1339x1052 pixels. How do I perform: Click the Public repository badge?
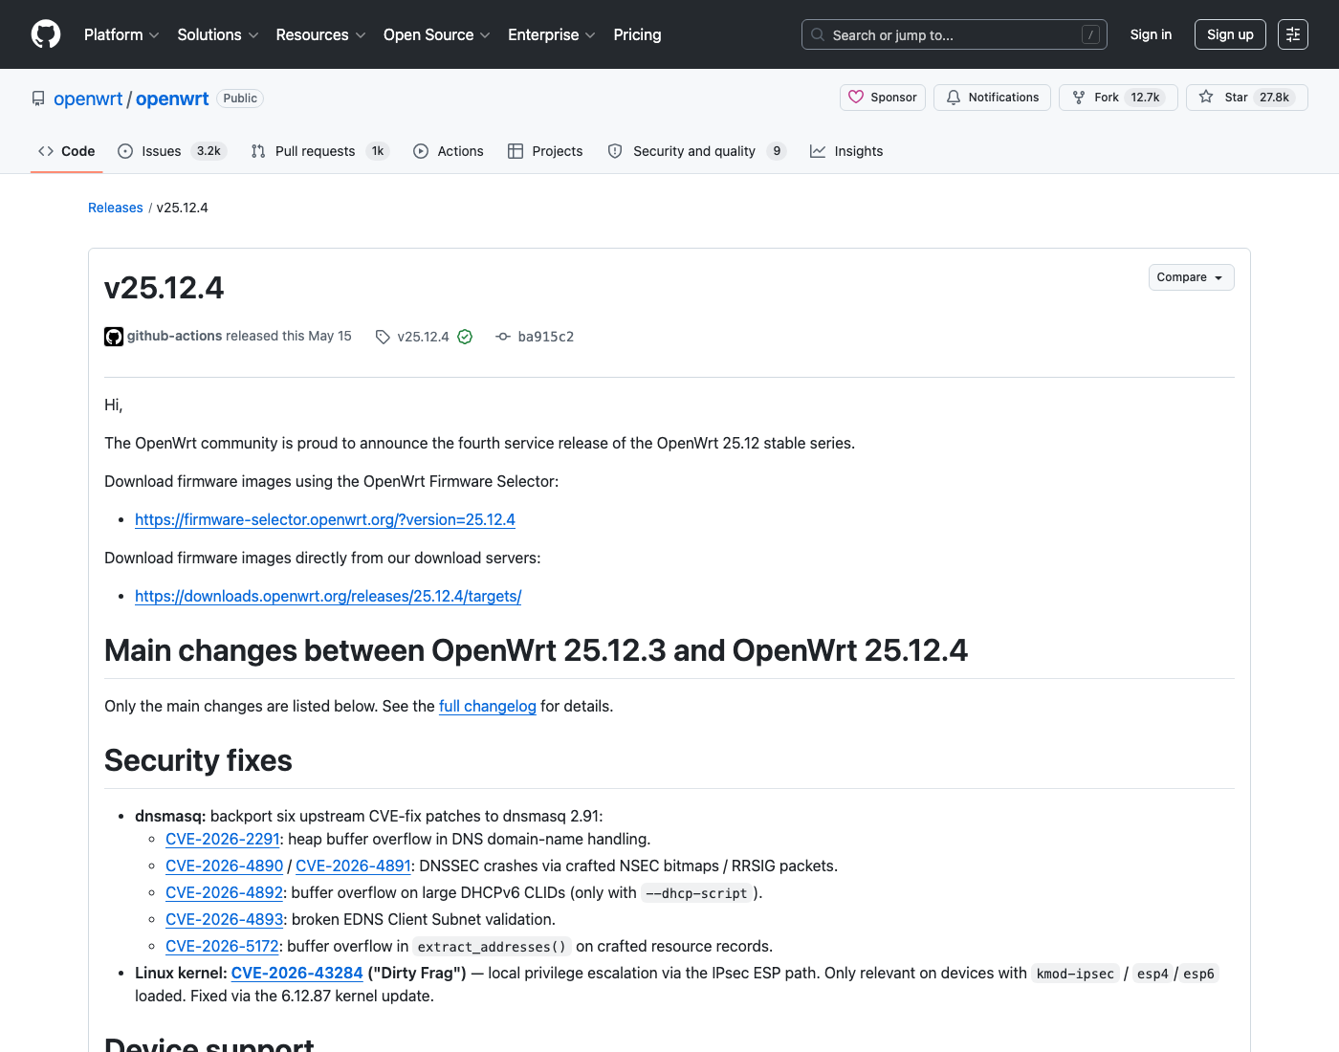click(x=240, y=99)
